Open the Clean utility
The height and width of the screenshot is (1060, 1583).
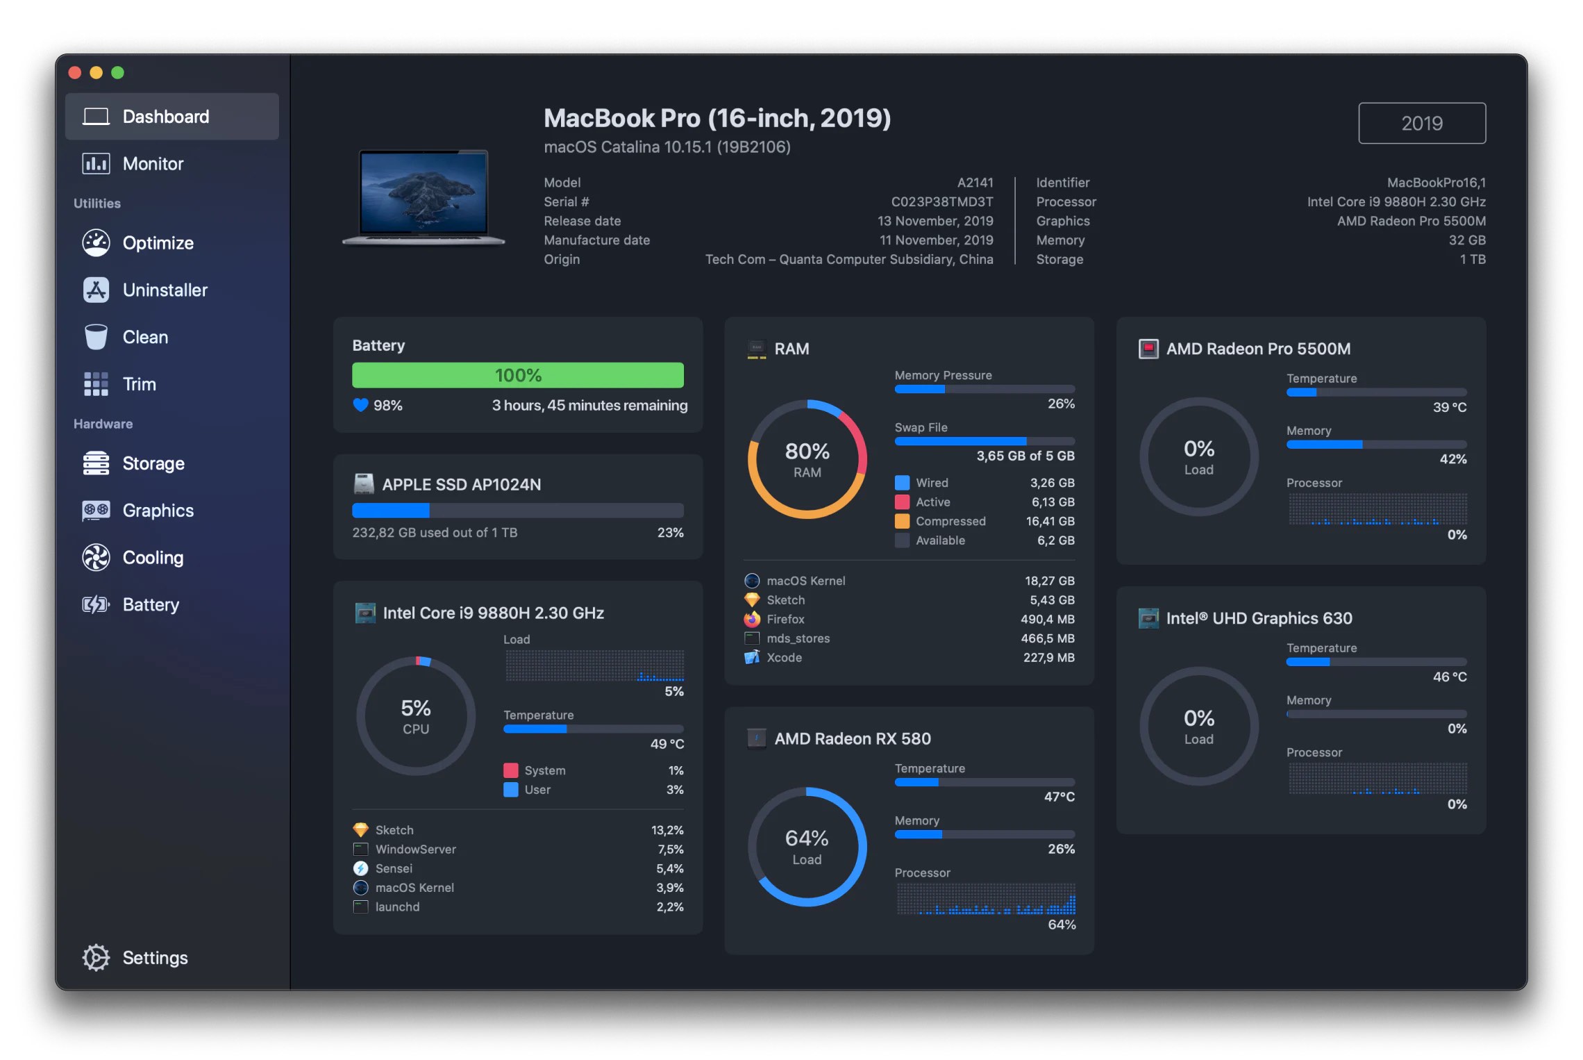coord(141,336)
